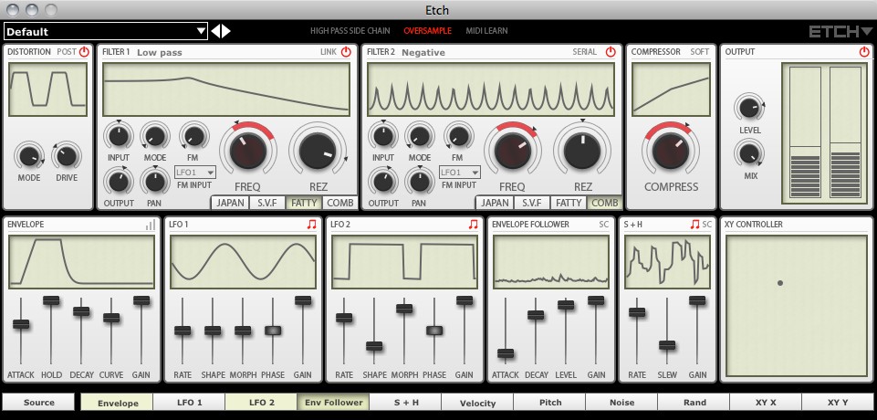This screenshot has width=877, height=420.
Task: Select the Rand modulation source
Action: 694,402
